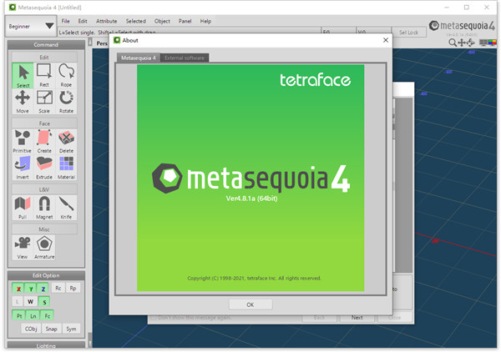Toggle the CObj option
The width and height of the screenshot is (501, 352).
[x=31, y=329]
